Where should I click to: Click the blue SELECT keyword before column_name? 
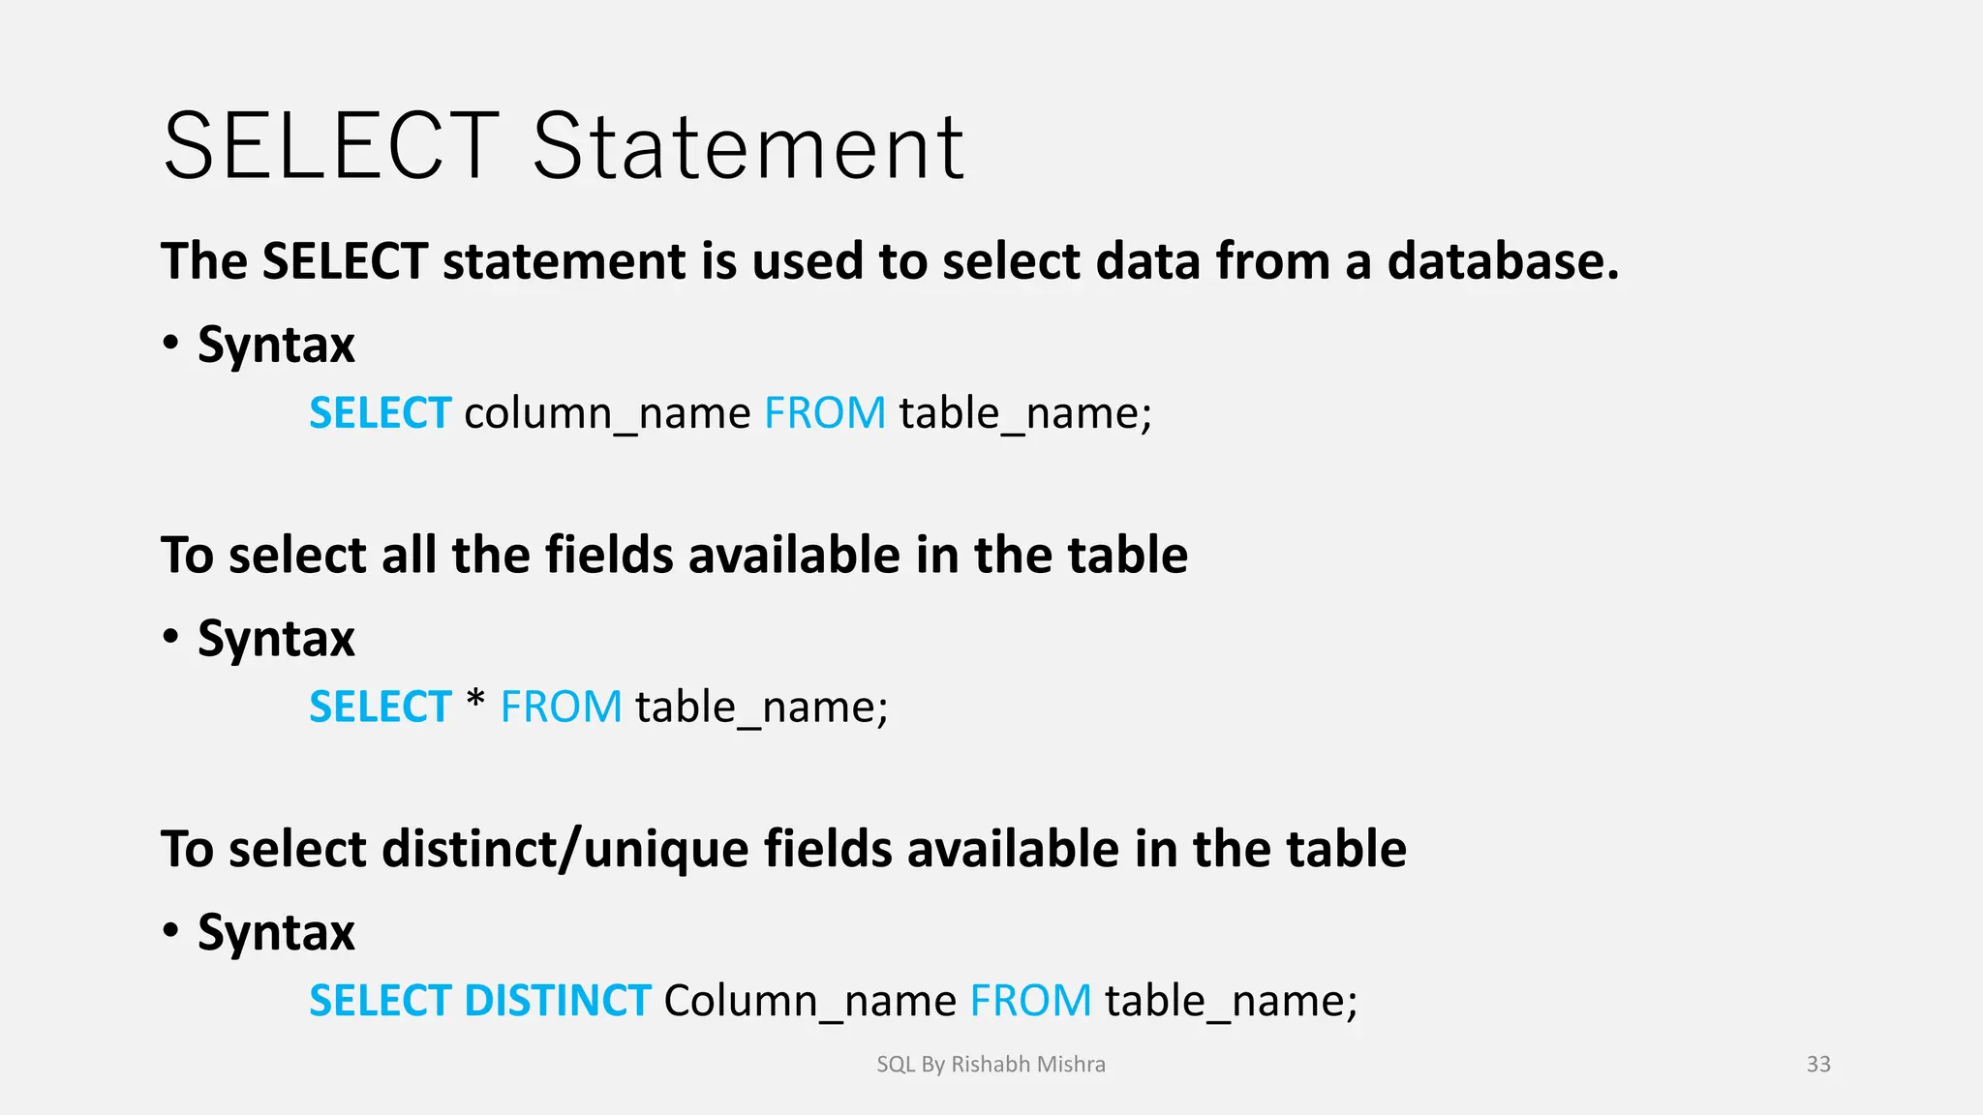(380, 413)
